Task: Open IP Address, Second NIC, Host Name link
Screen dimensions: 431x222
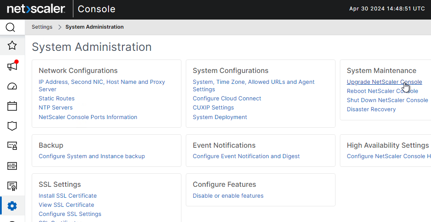Action: 102,86
